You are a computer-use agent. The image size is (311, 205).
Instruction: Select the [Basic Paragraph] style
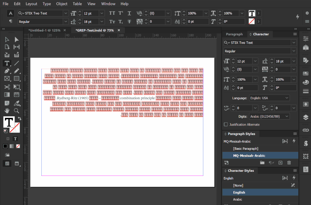tap(246, 149)
